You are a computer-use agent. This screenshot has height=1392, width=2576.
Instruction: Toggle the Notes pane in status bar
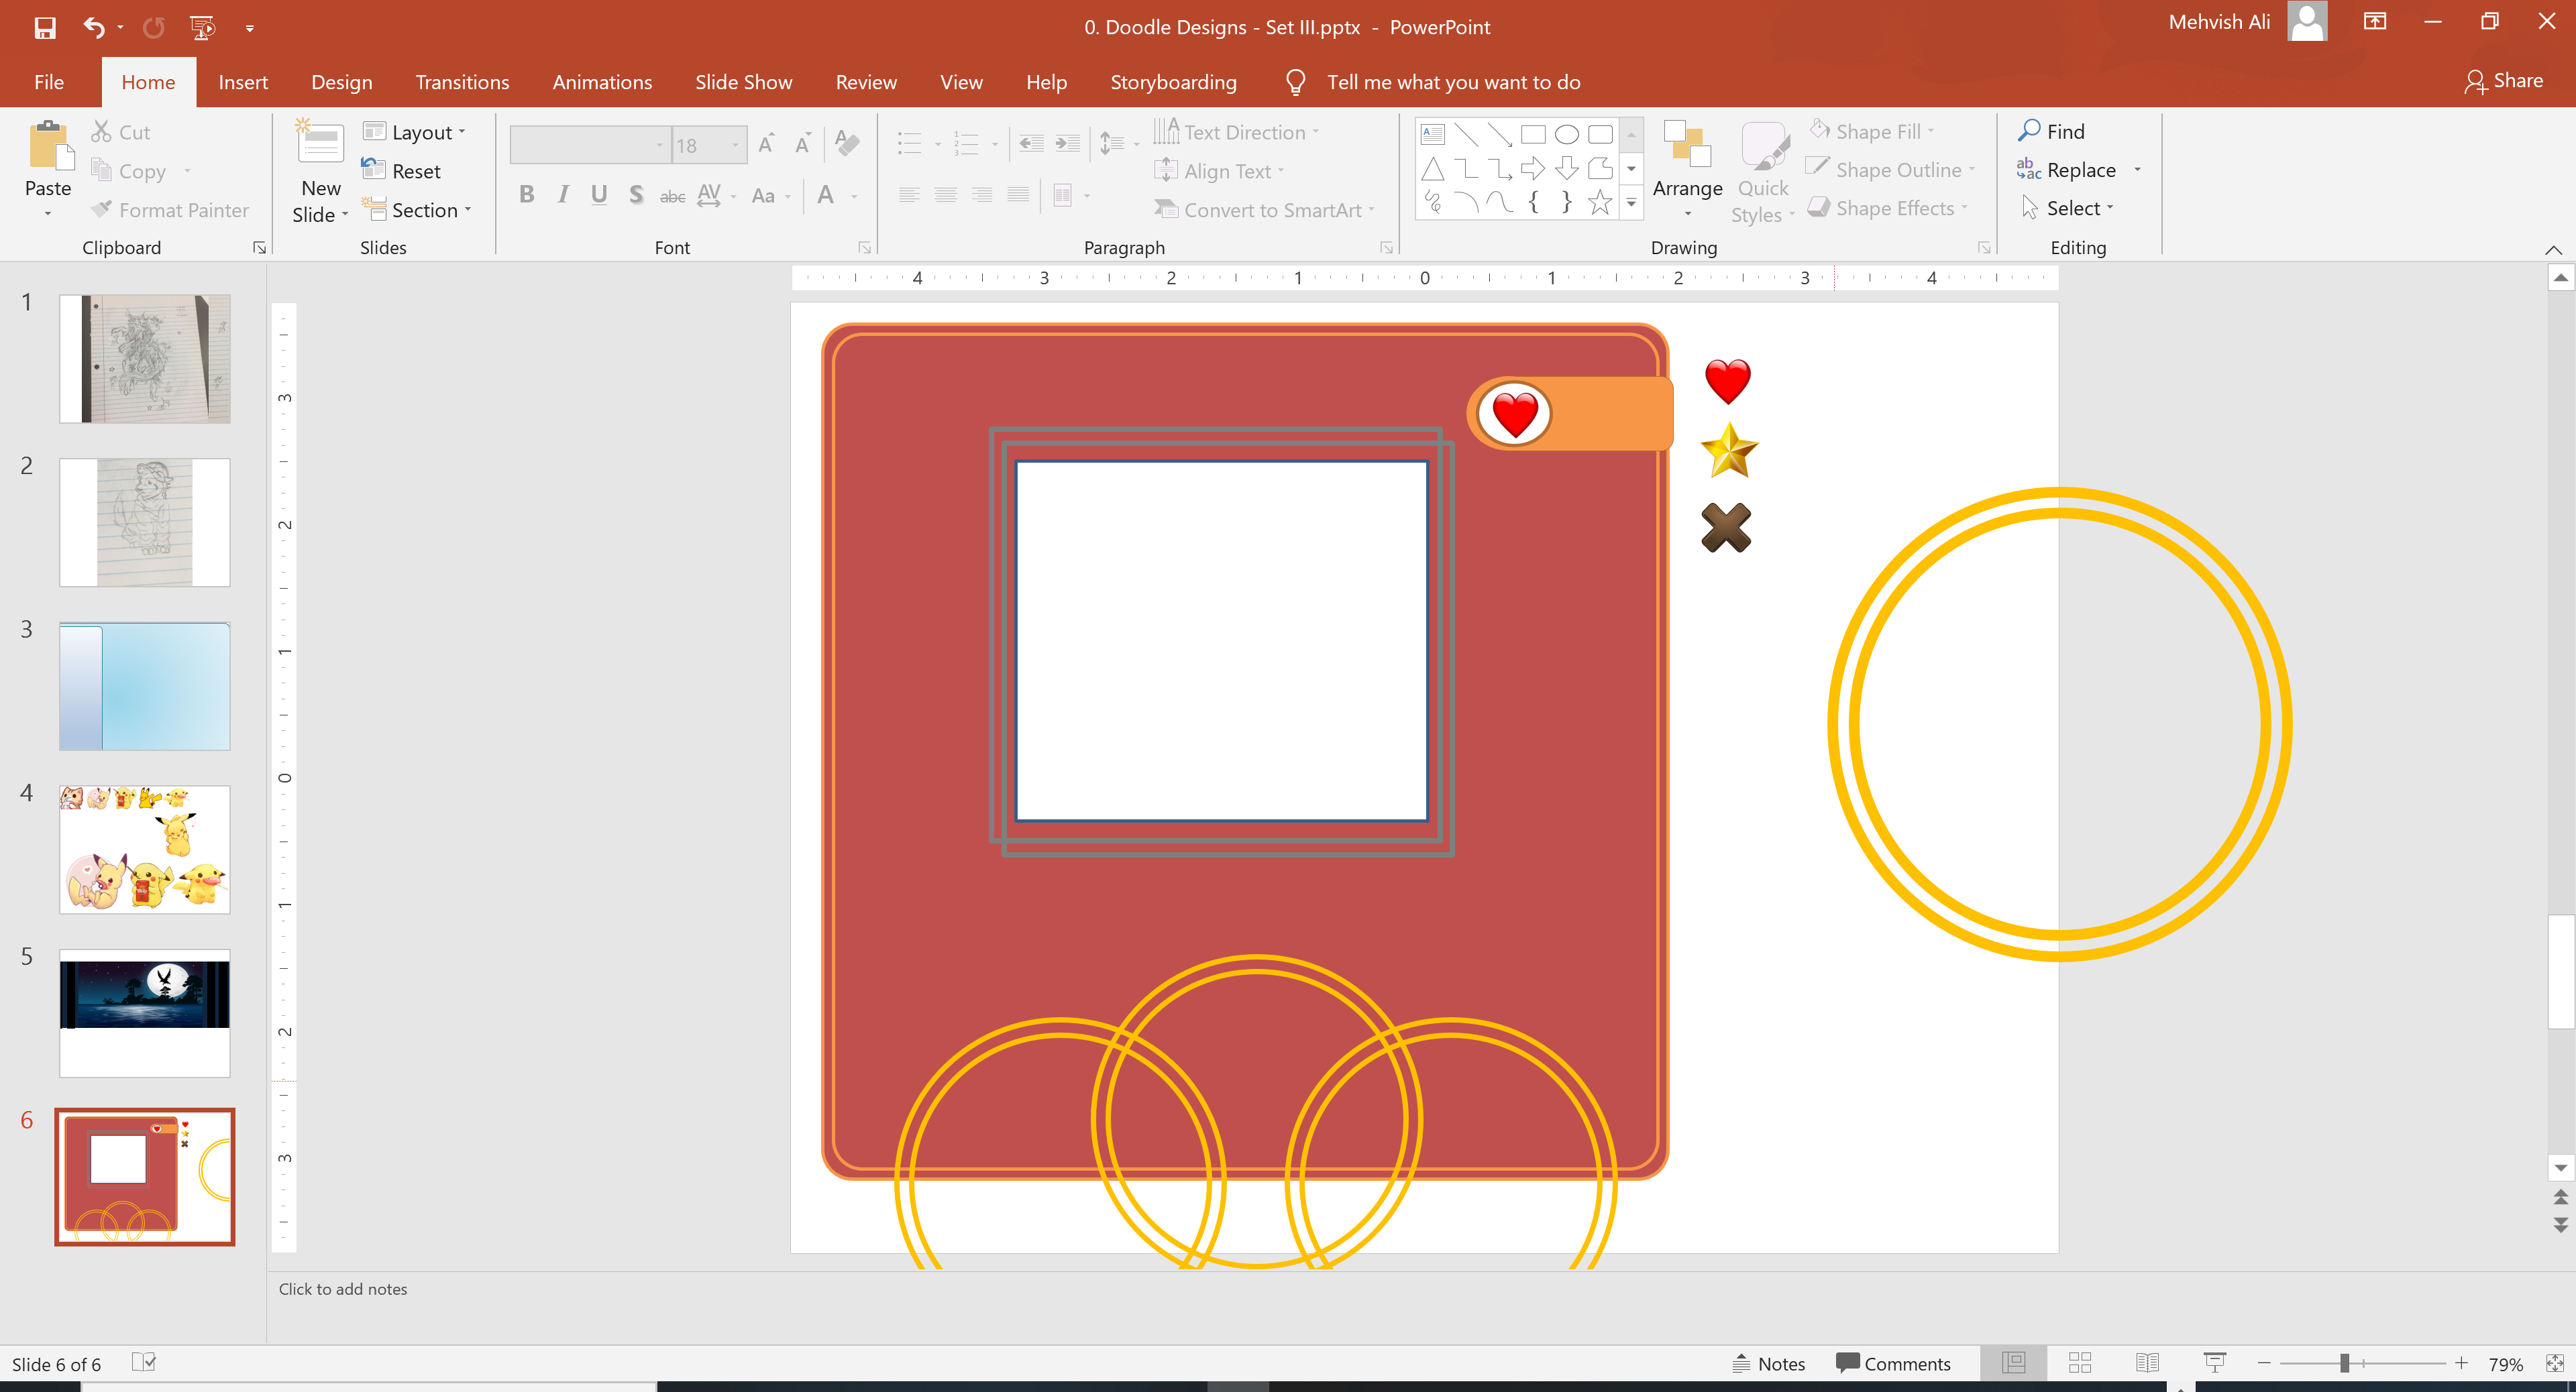(1769, 1363)
